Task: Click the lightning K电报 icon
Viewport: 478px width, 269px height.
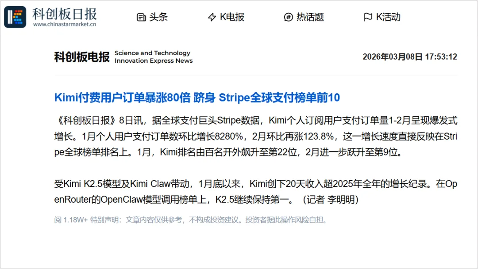Action: 211,17
